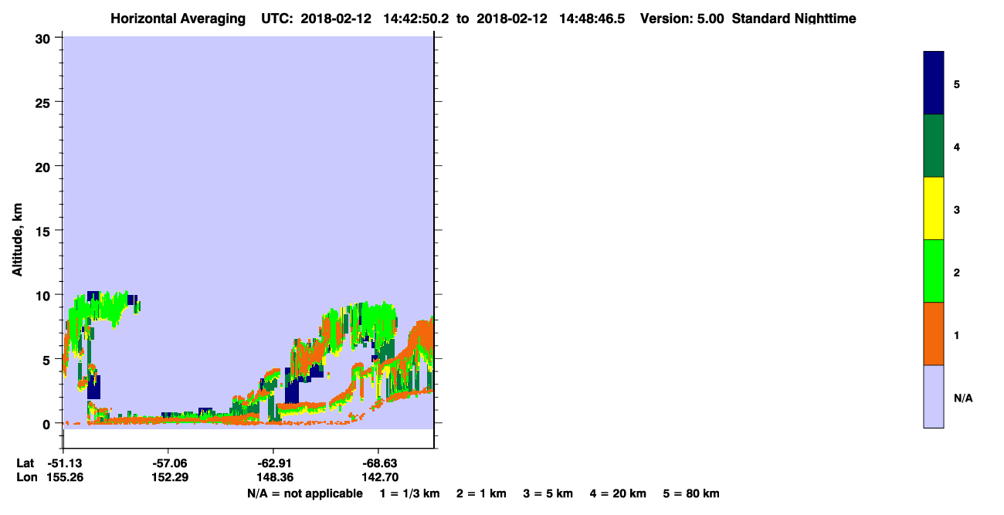Click the lavender 'N/A' colorbar segment

point(933,396)
